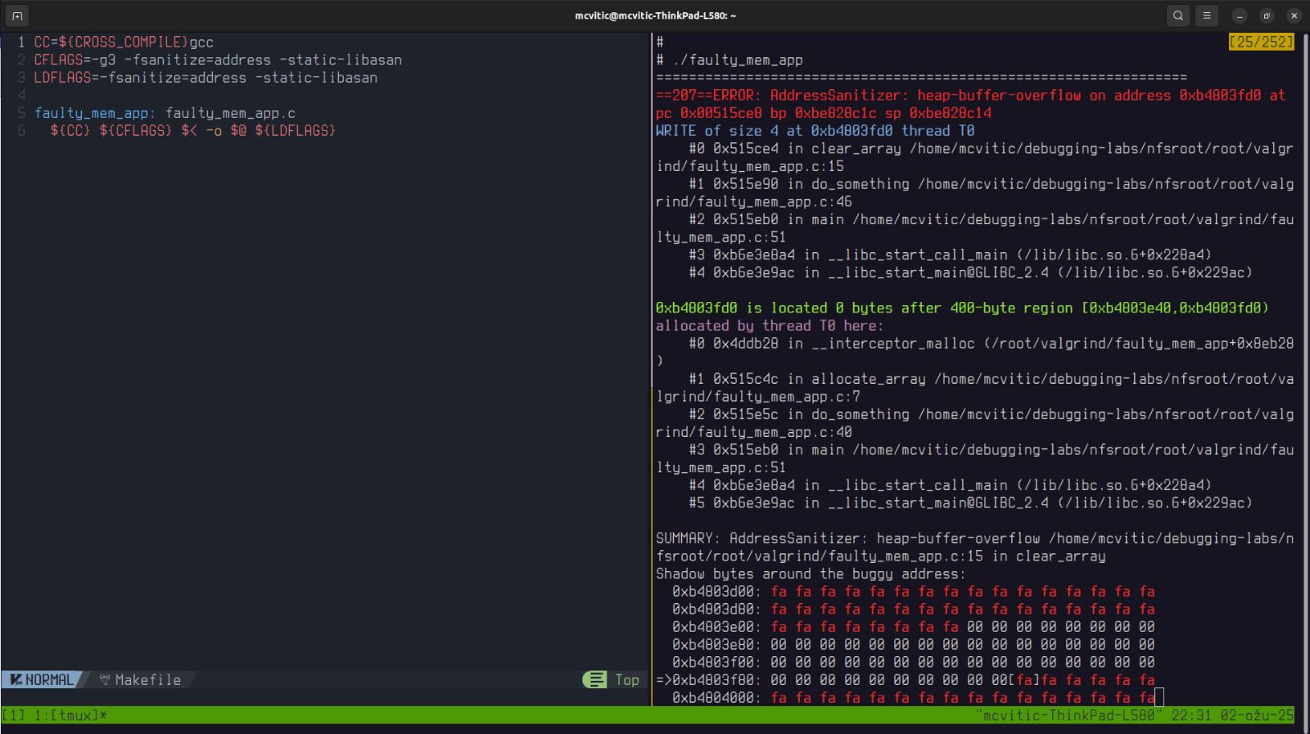Screen dimensions: 1310x734
Task: Click the new tab icon in title bar
Action: 17,16
